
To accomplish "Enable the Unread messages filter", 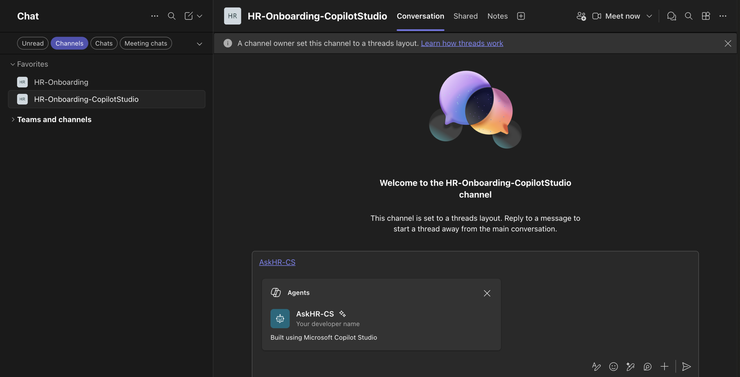I will 32,43.
